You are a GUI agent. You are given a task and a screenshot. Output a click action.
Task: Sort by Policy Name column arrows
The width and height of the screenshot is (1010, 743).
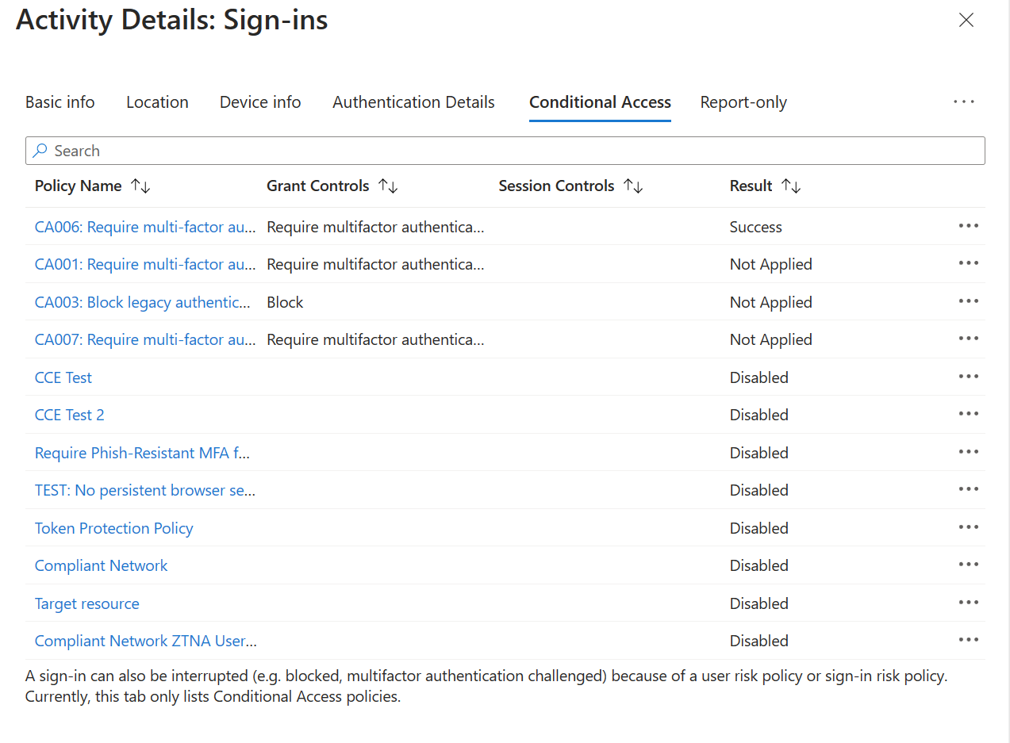tap(140, 186)
